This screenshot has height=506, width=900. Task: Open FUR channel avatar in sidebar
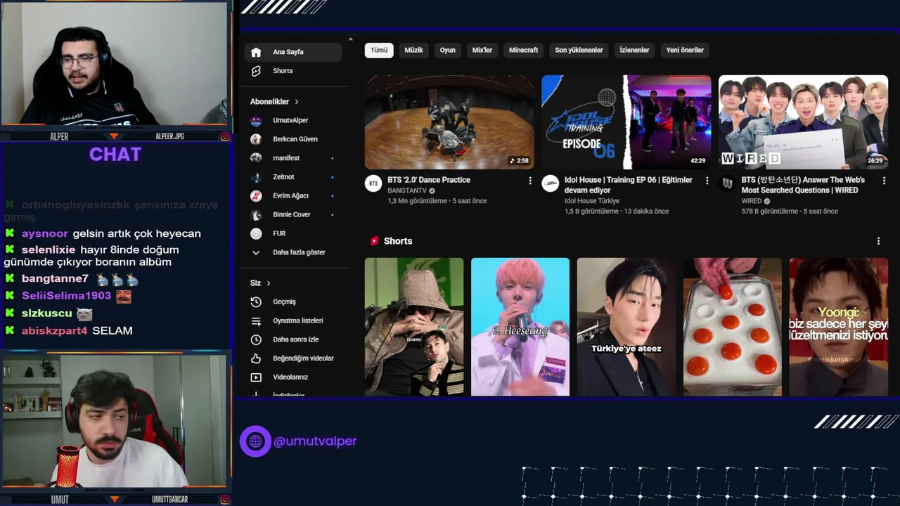coord(256,233)
